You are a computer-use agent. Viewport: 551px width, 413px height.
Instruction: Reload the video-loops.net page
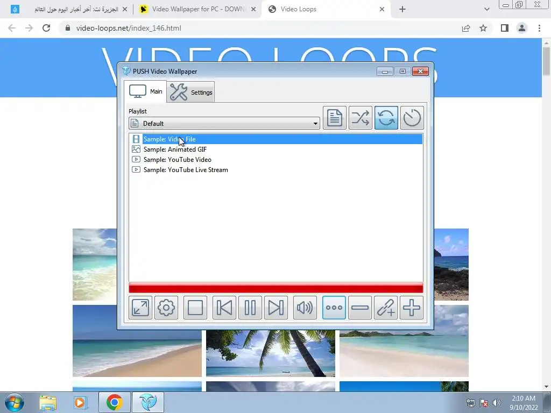[x=46, y=28]
